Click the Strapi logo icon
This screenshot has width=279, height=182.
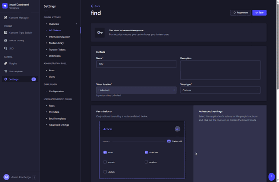point(5,6)
